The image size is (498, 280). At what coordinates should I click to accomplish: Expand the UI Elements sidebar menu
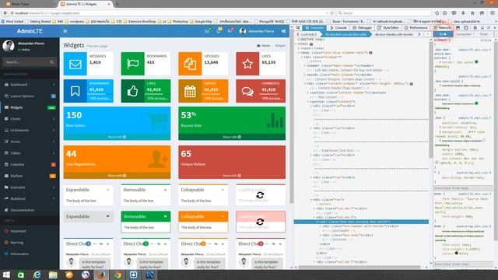tap(30, 130)
